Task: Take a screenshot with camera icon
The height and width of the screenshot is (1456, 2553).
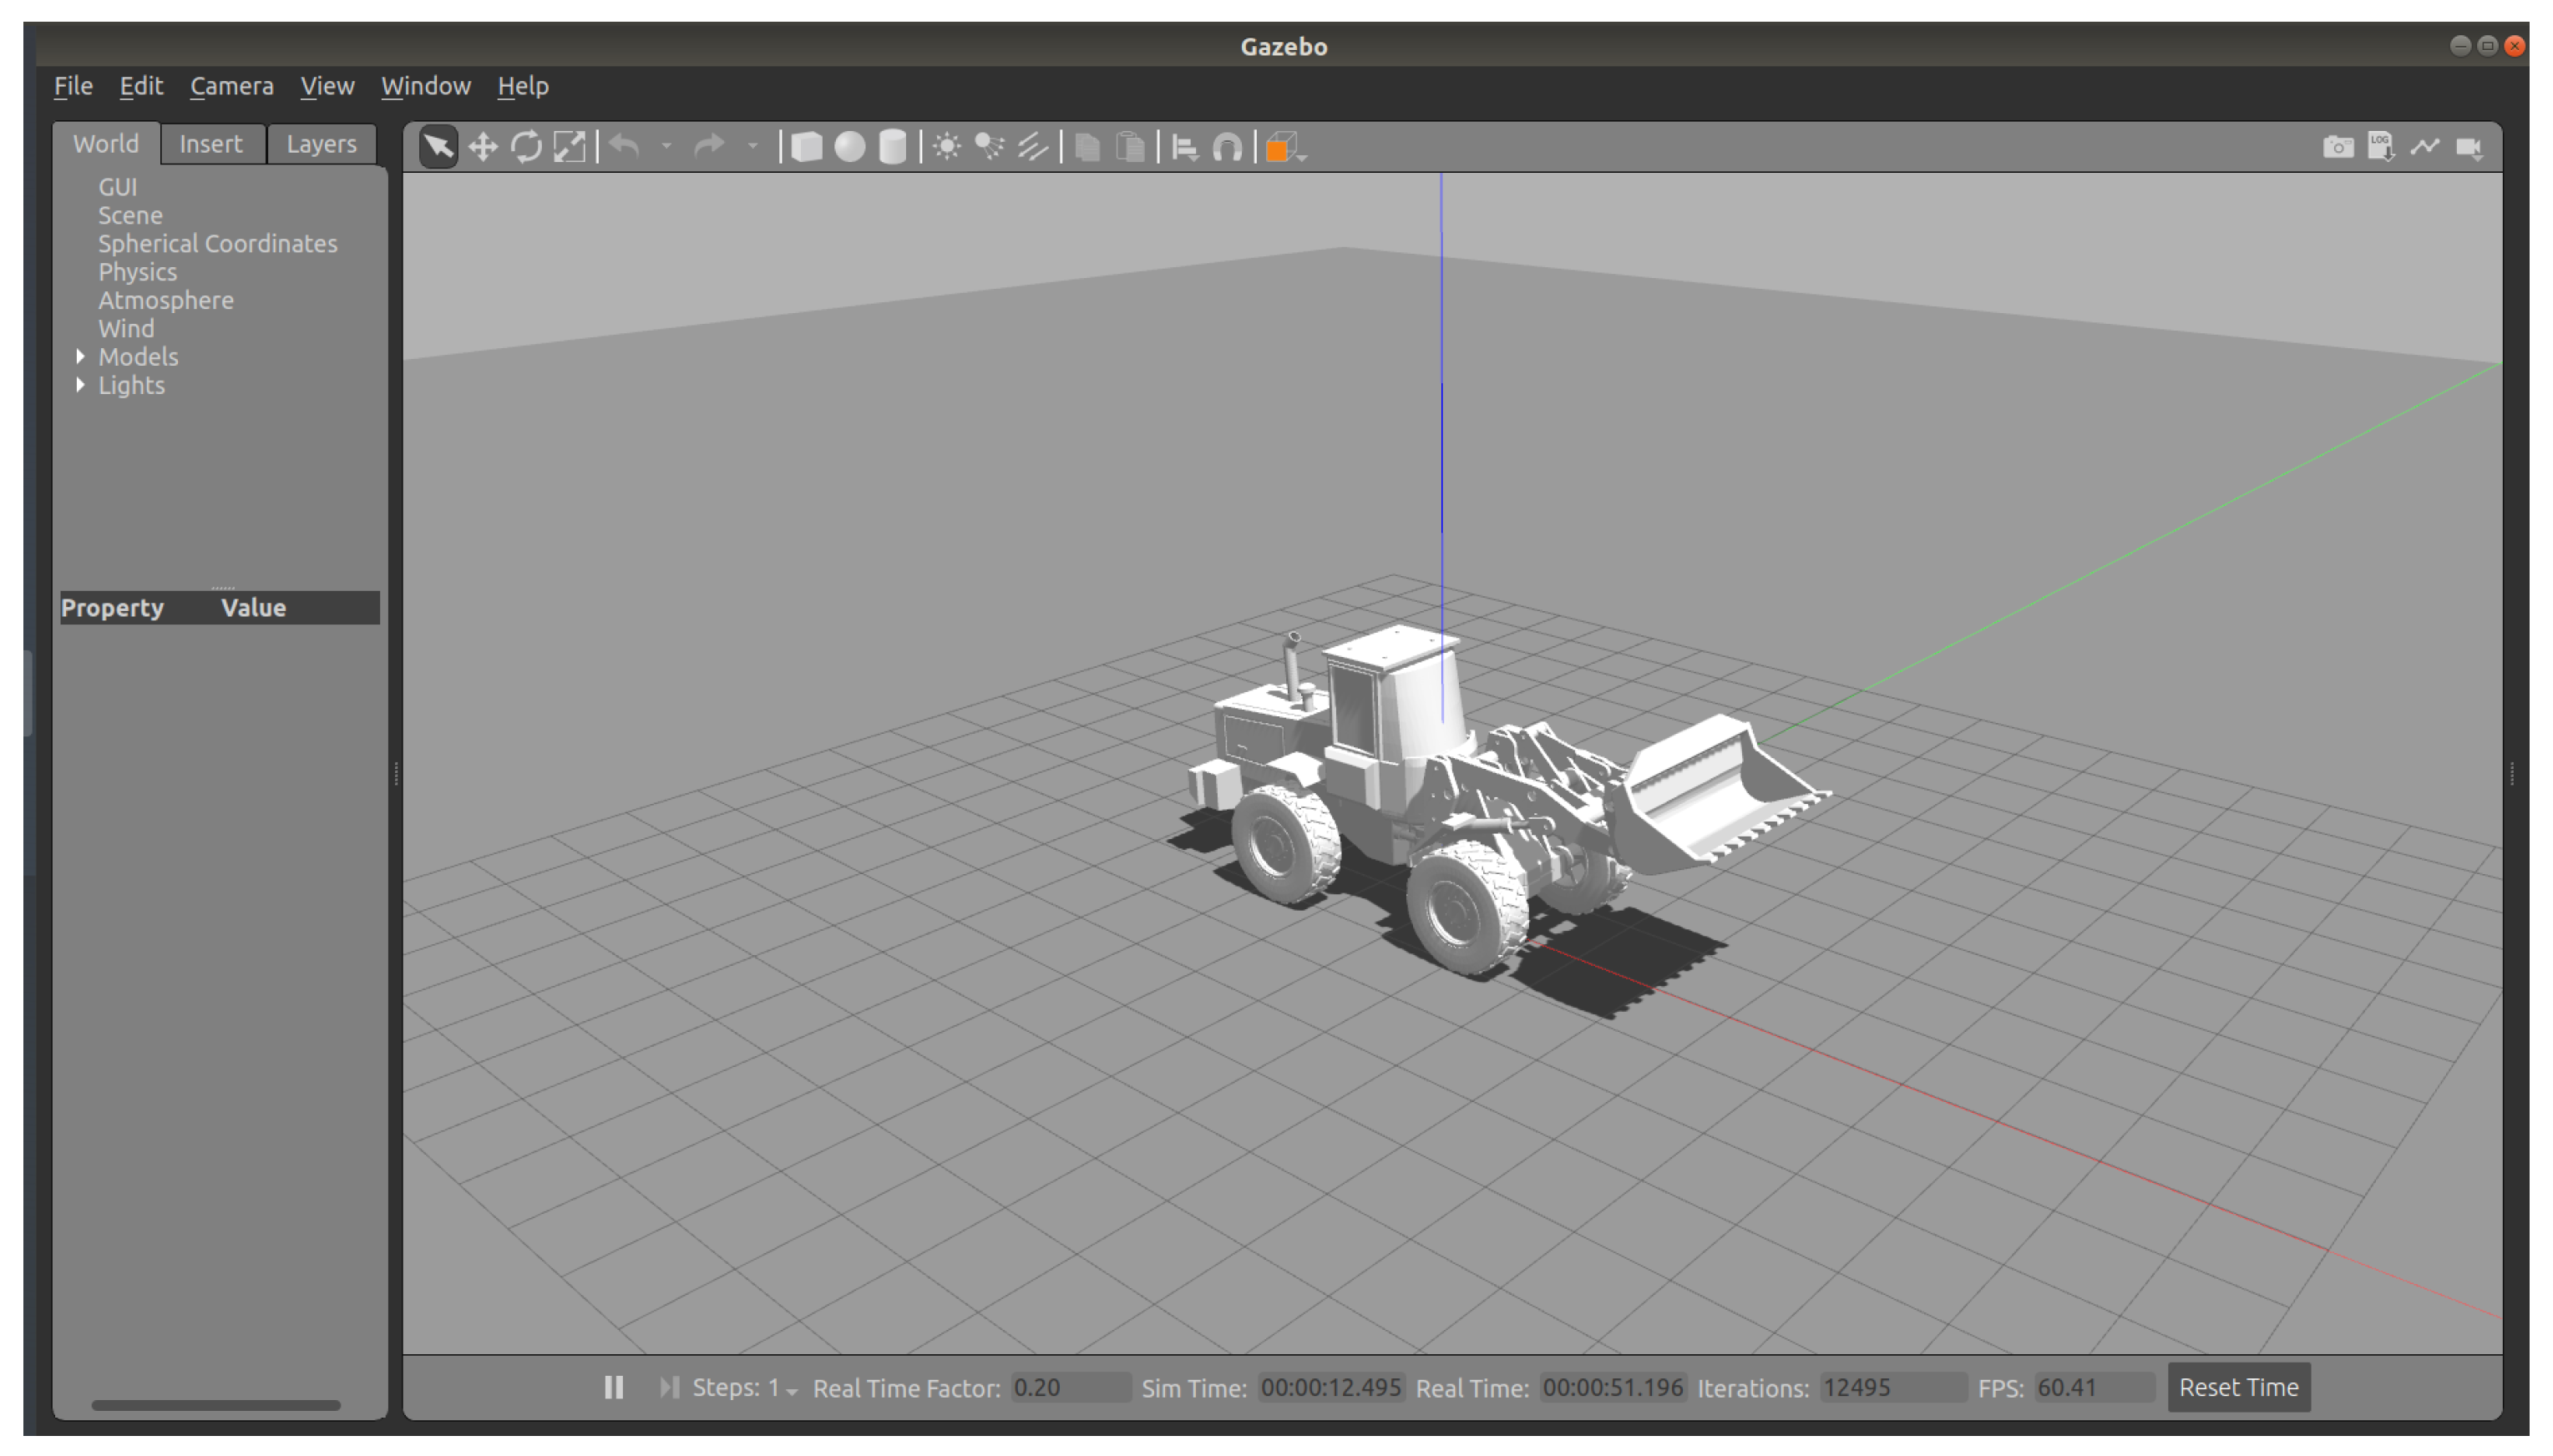Action: 2337,148
